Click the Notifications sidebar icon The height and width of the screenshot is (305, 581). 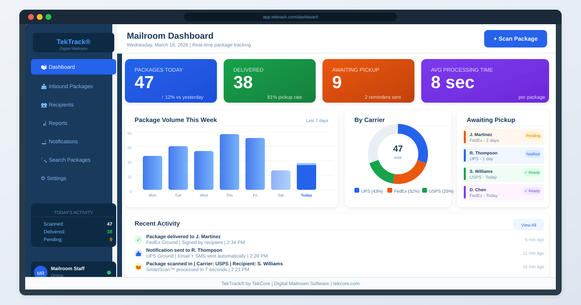click(44, 142)
